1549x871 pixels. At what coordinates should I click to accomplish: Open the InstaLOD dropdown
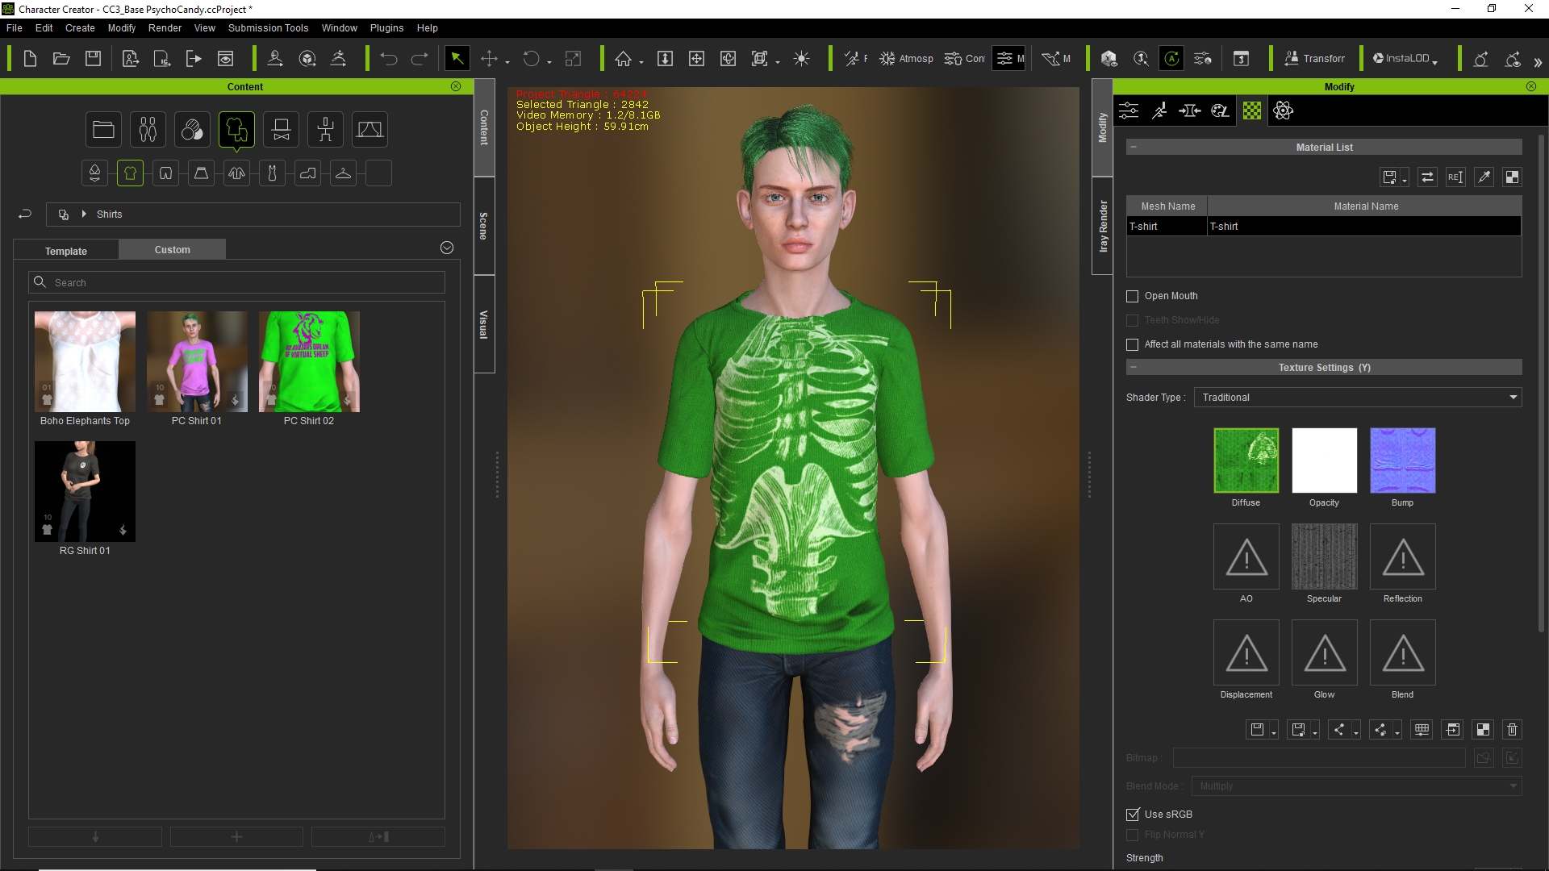coord(1405,59)
